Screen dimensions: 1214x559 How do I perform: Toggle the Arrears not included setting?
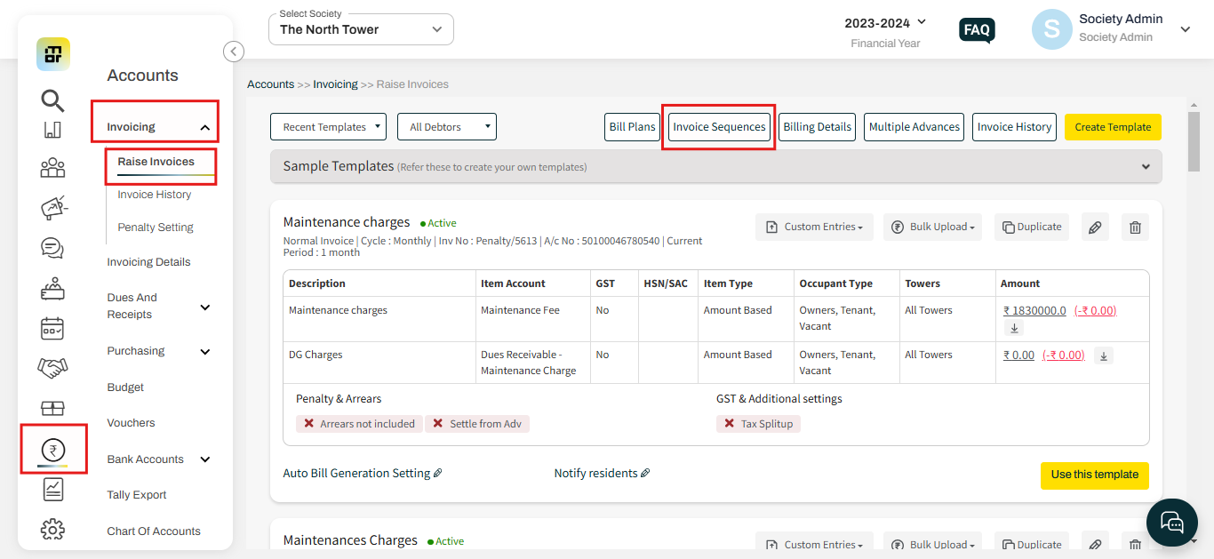click(x=359, y=424)
